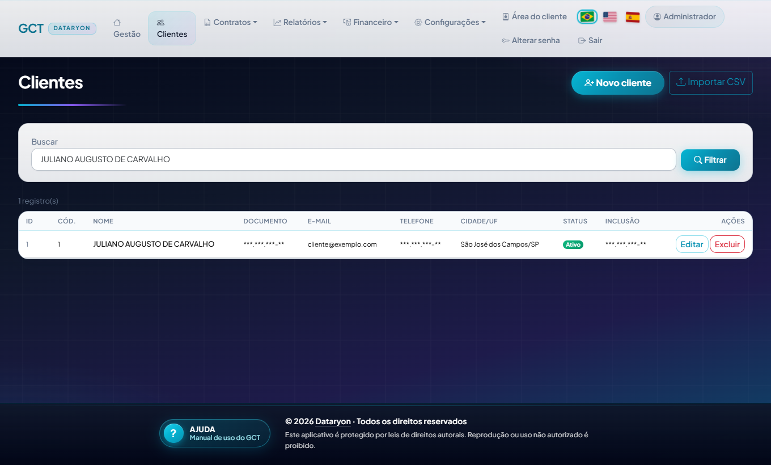
Task: Click the Ativo status badge
Action: pos(573,244)
